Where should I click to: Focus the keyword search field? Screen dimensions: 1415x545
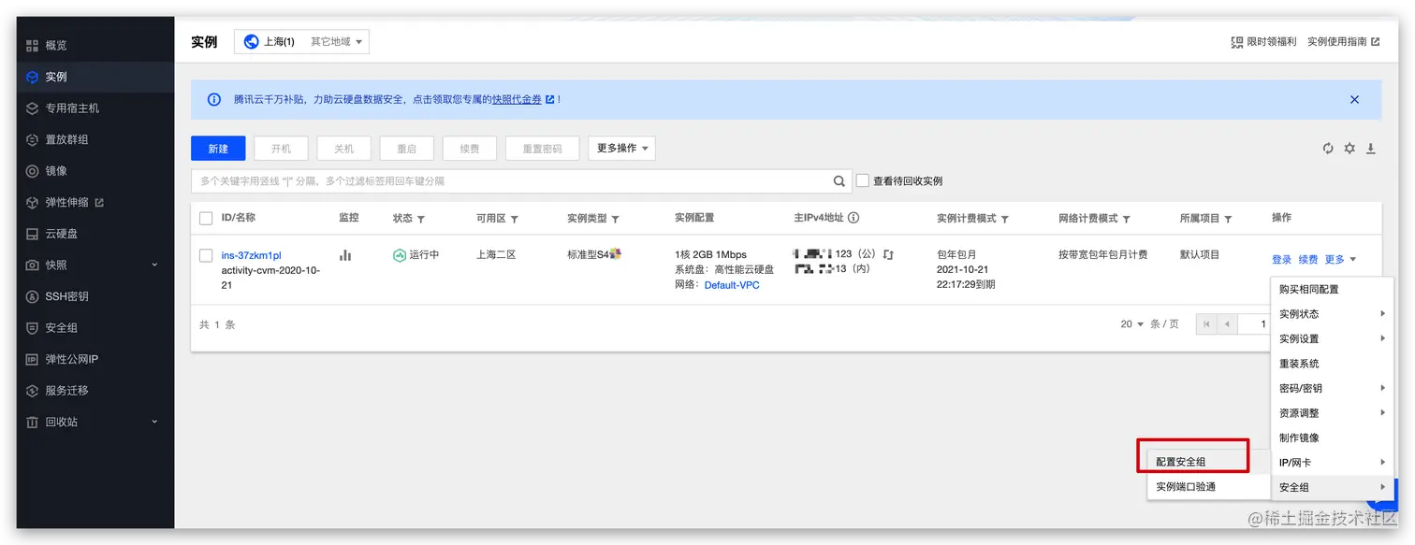pos(510,181)
